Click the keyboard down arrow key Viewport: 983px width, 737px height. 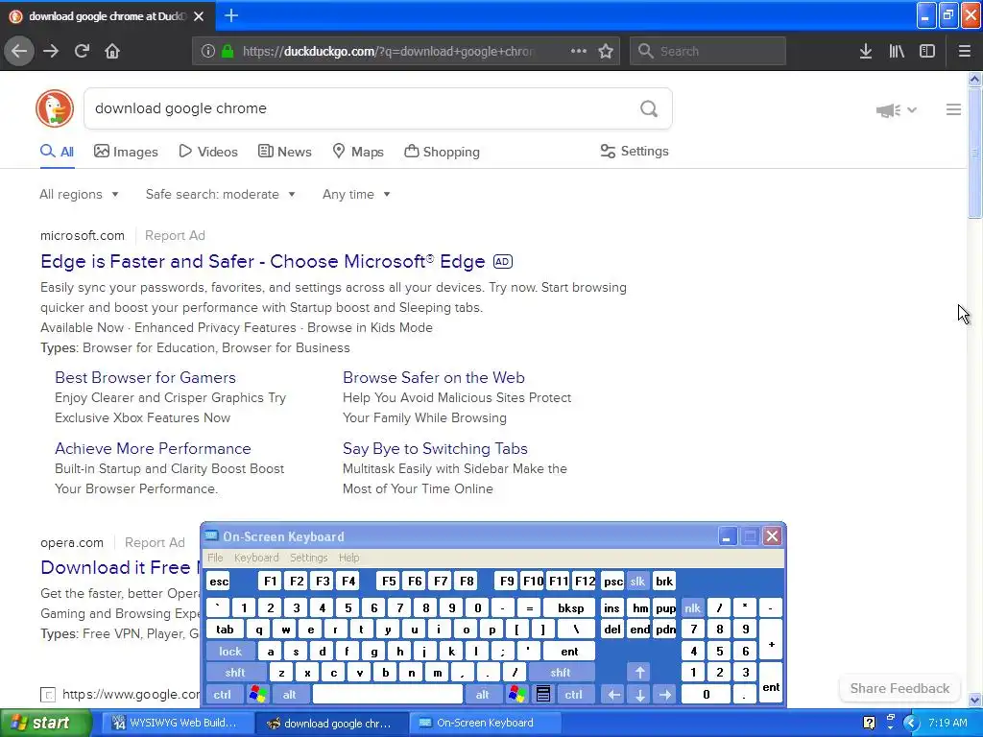click(x=640, y=695)
